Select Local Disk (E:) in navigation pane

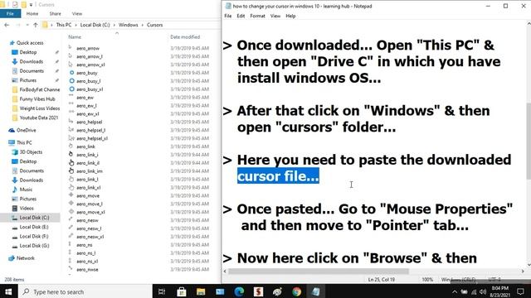(x=30, y=227)
